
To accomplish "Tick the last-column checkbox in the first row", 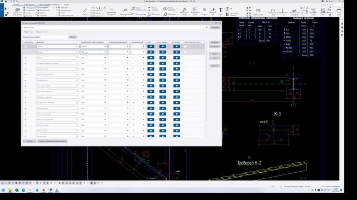I will pyautogui.click(x=185, y=47).
